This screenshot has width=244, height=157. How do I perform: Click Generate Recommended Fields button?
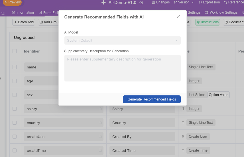(152, 99)
